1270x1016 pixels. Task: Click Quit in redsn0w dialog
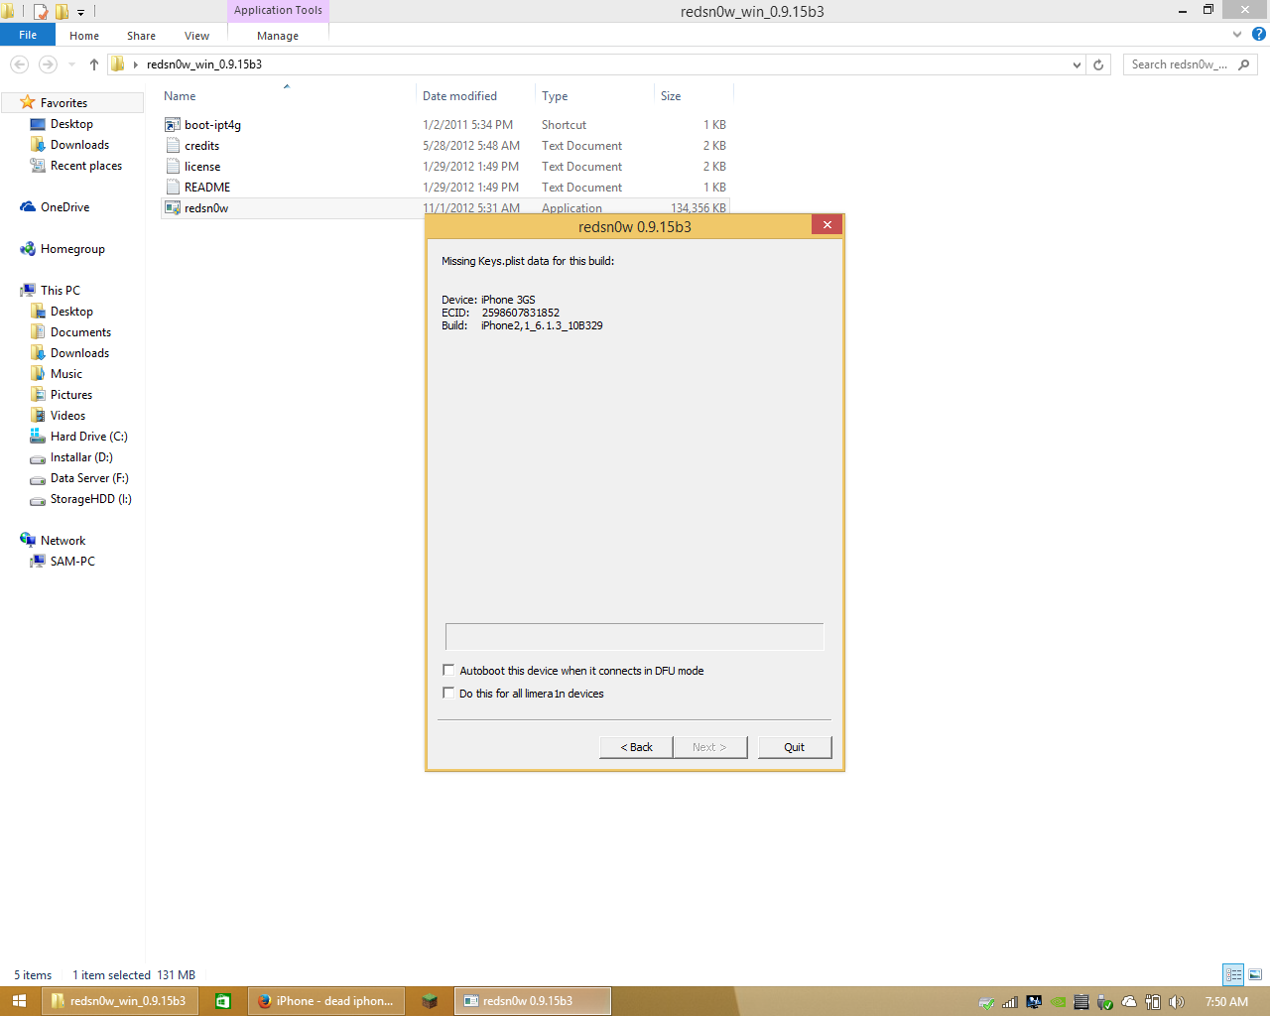point(795,747)
